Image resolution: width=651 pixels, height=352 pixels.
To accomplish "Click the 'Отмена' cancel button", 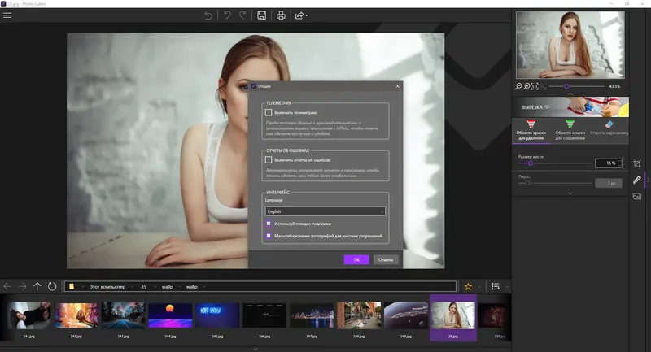I will 386,259.
